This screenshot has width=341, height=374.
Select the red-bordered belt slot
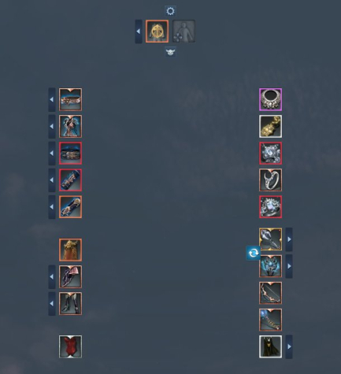(x=70, y=153)
